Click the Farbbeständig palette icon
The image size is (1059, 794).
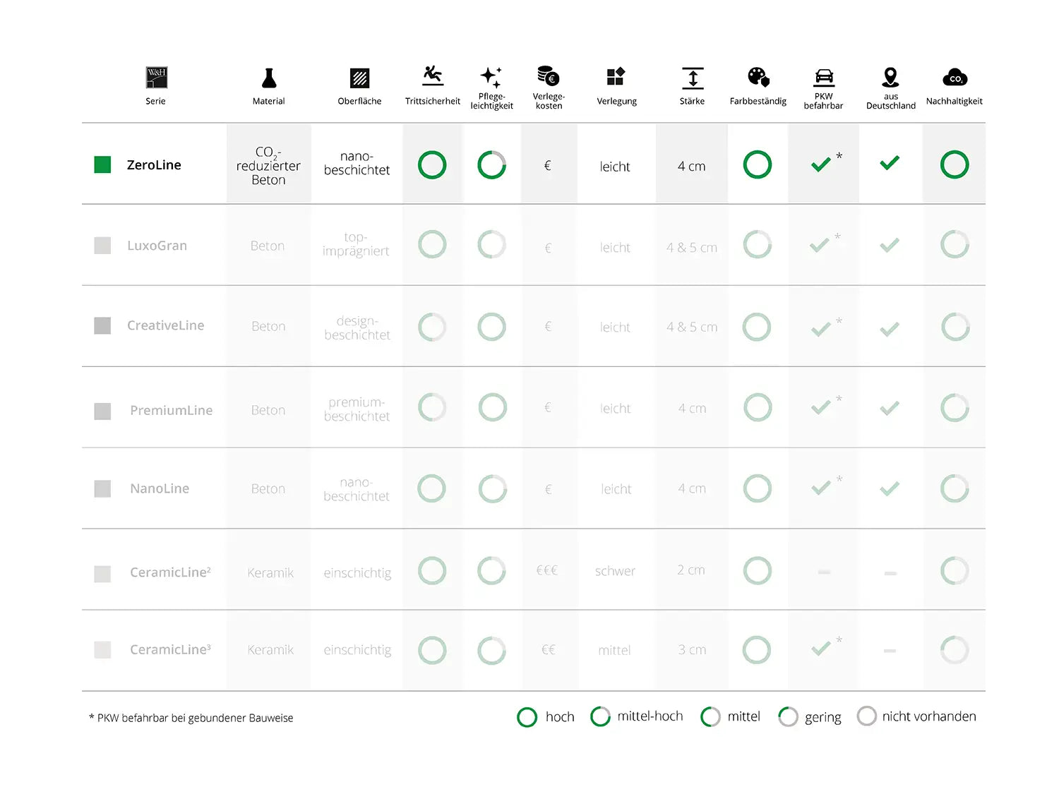tap(758, 77)
